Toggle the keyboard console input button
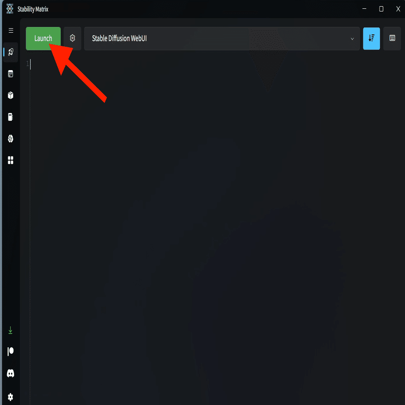This screenshot has height=405, width=405. 392,38
